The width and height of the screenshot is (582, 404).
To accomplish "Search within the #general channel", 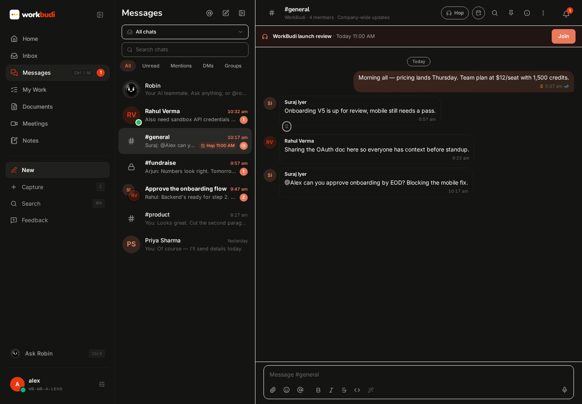I will [x=495, y=13].
